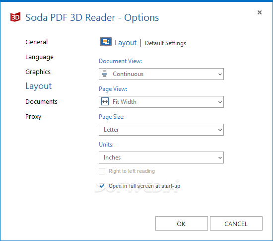Click the Layout heading beside monitor icon
The image size is (273, 241).
point(126,43)
